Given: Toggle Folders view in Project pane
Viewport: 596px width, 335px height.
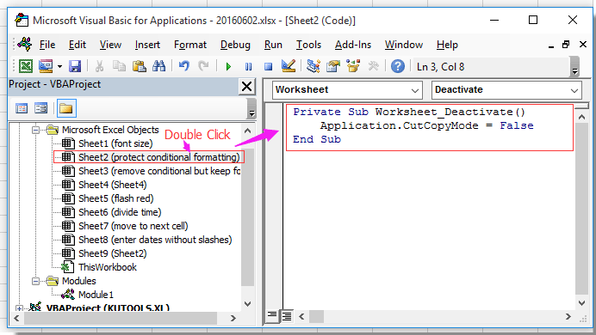Looking at the screenshot, I should pyautogui.click(x=66, y=109).
